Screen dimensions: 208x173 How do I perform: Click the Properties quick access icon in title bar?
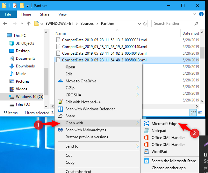coord(15,6)
